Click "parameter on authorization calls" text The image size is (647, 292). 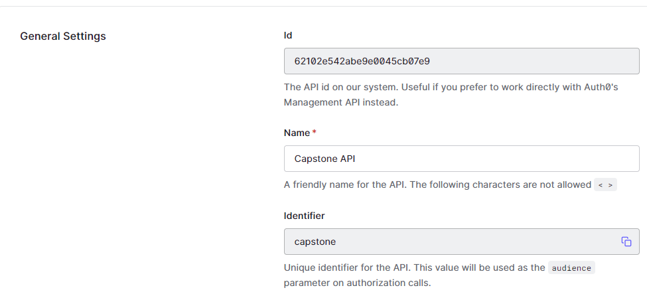(x=357, y=283)
